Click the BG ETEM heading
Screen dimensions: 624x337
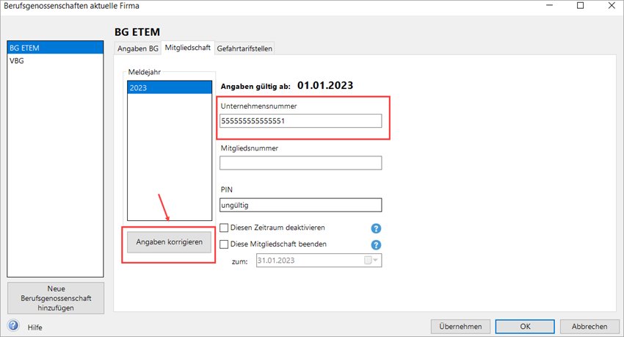(137, 32)
